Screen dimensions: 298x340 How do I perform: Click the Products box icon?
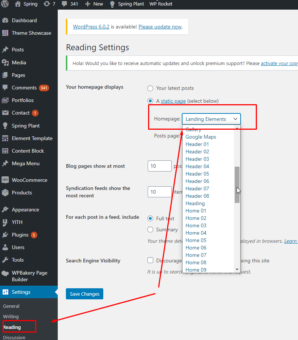pos(5,192)
